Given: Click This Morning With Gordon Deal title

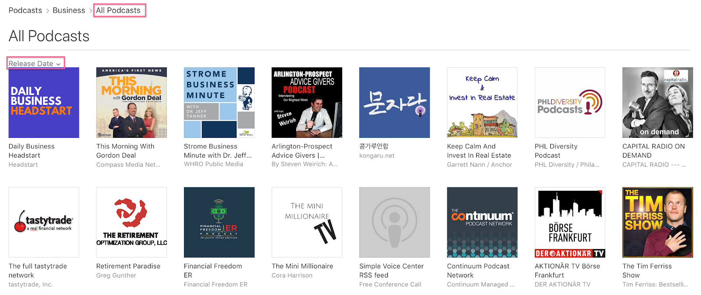Looking at the screenshot, I should point(125,151).
